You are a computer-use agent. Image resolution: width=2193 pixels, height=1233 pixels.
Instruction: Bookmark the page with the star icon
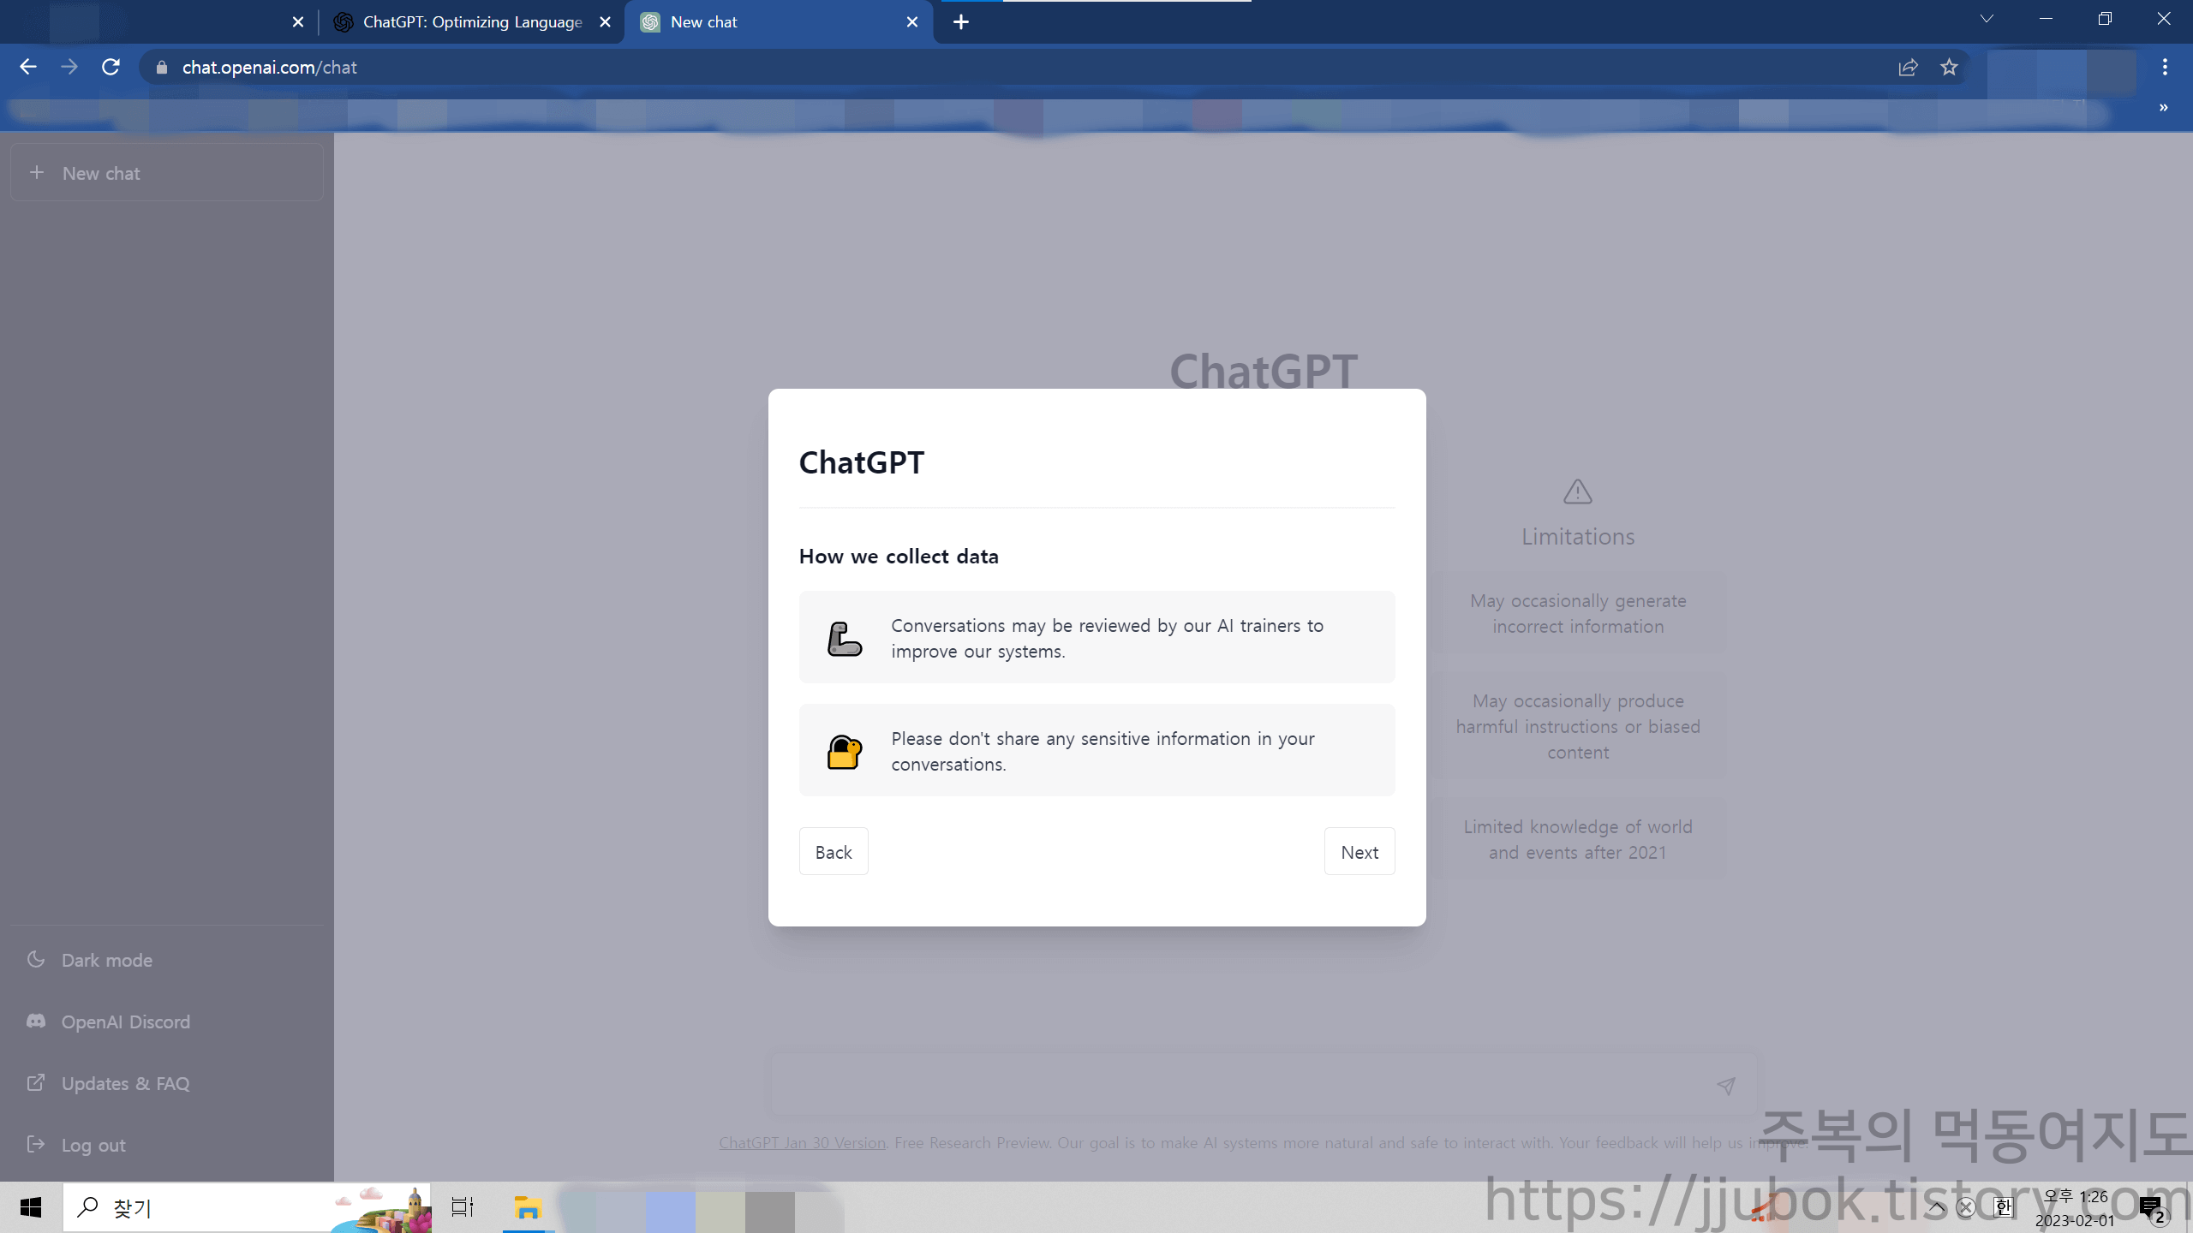1949,67
